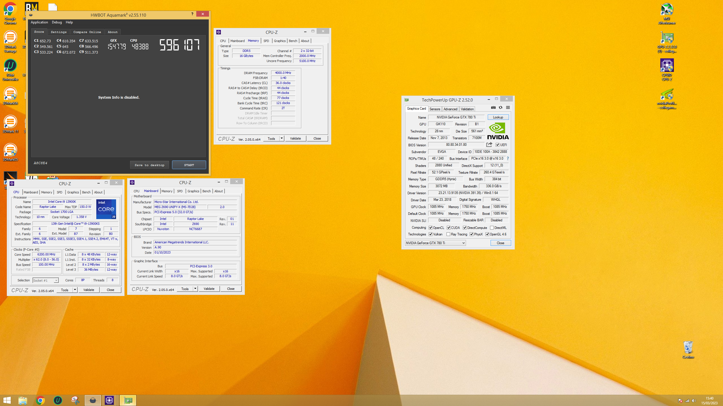Screen dimensions: 723x406
Task: Click Close in the GPU-Z window
Action: tap(500, 243)
